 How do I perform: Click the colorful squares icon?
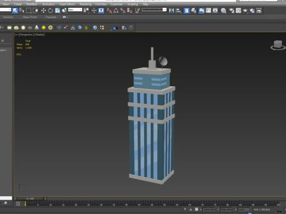coord(102,27)
